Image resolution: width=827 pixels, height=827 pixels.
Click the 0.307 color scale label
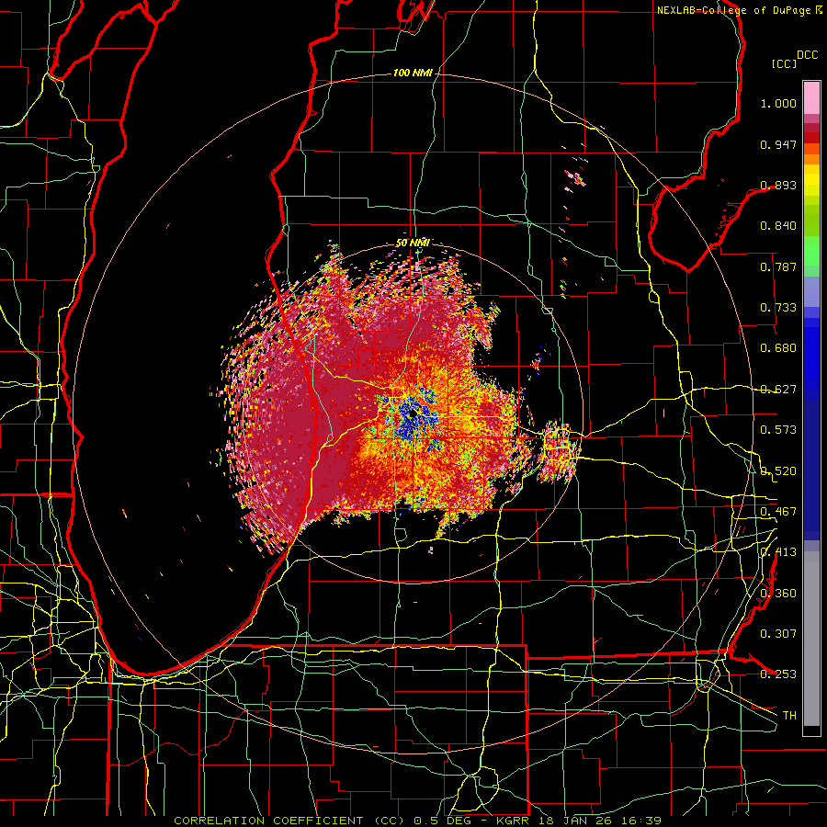point(778,634)
